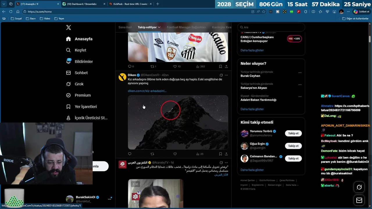Open account menu next to BurakSakinOl
Image resolution: width=372 pixels, height=209 pixels.
click(110, 199)
